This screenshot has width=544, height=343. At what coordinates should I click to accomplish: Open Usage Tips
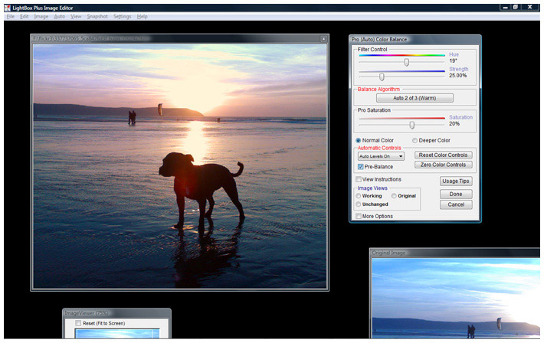[455, 181]
